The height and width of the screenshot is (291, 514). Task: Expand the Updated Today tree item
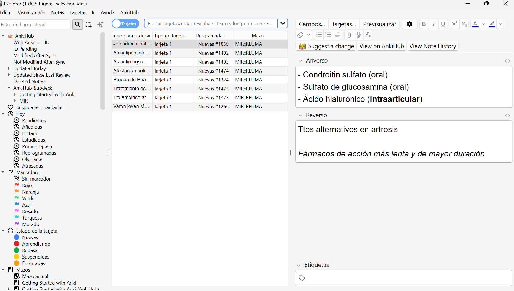pyautogui.click(x=9, y=68)
